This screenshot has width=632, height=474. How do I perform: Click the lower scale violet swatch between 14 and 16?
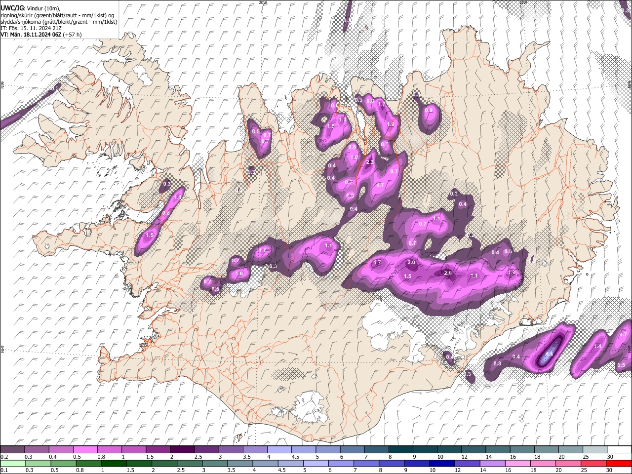coord(492,463)
